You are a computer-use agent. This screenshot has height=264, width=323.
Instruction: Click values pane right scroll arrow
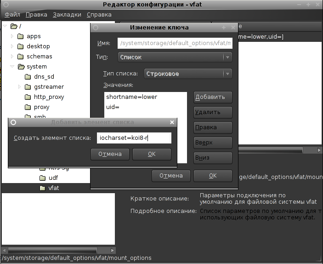tap(319, 150)
